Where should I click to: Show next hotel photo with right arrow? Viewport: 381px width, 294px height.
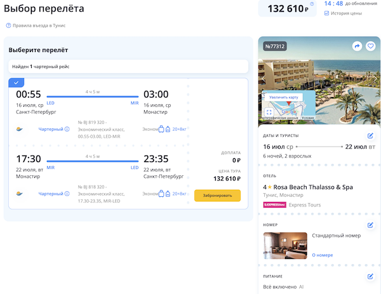[376, 79]
